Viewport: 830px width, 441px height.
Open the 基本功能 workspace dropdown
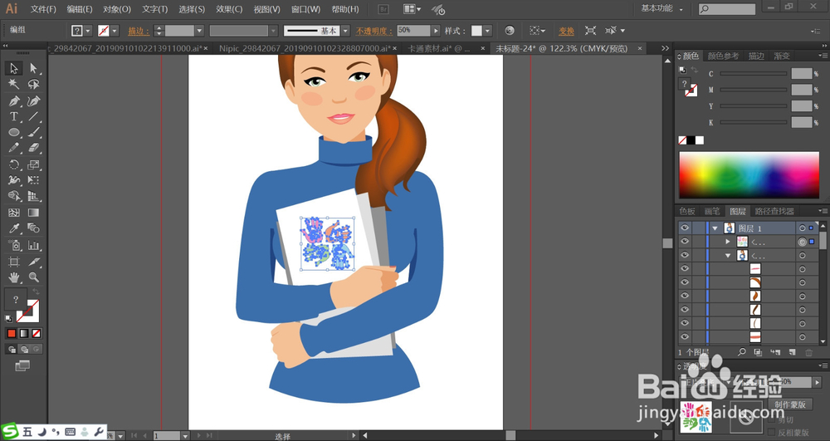pyautogui.click(x=662, y=8)
